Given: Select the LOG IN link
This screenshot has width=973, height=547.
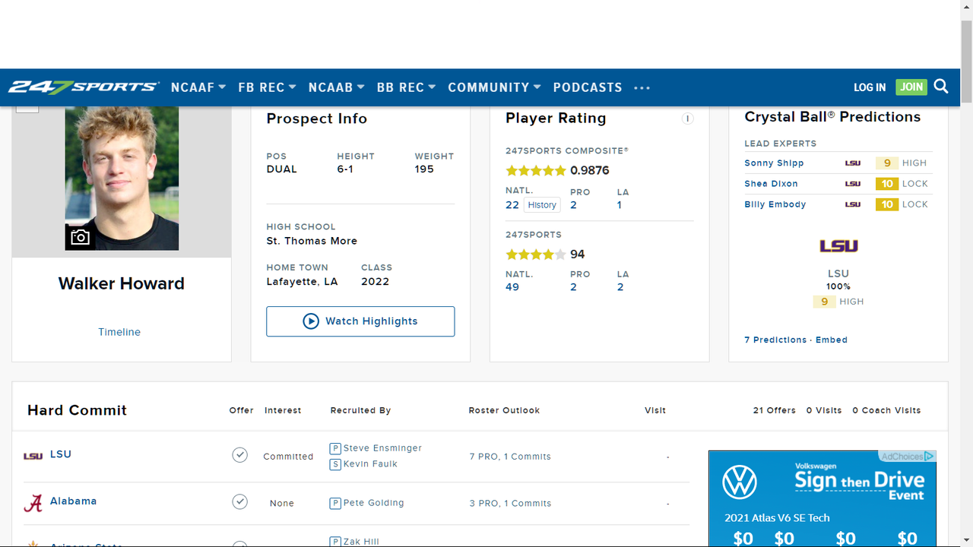Looking at the screenshot, I should [x=870, y=87].
